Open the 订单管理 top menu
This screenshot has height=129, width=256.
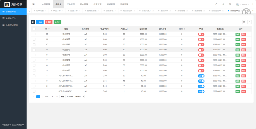click(71, 4)
